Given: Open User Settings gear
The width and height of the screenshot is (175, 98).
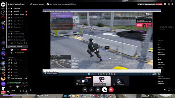Looking at the screenshot, I should point(26,91).
